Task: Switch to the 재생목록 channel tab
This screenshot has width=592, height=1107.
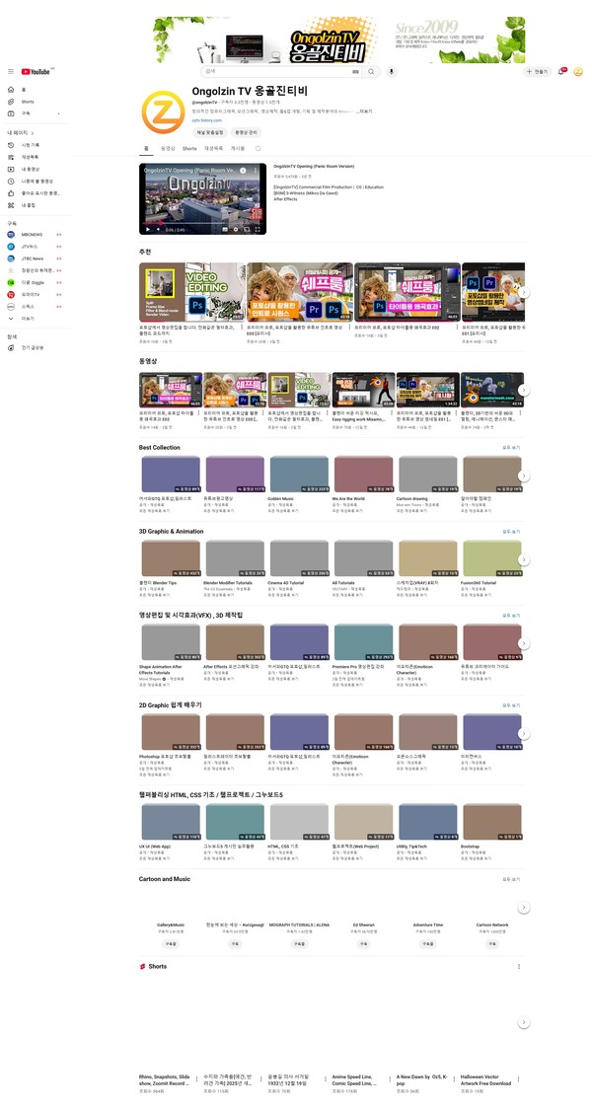Action: point(213,148)
